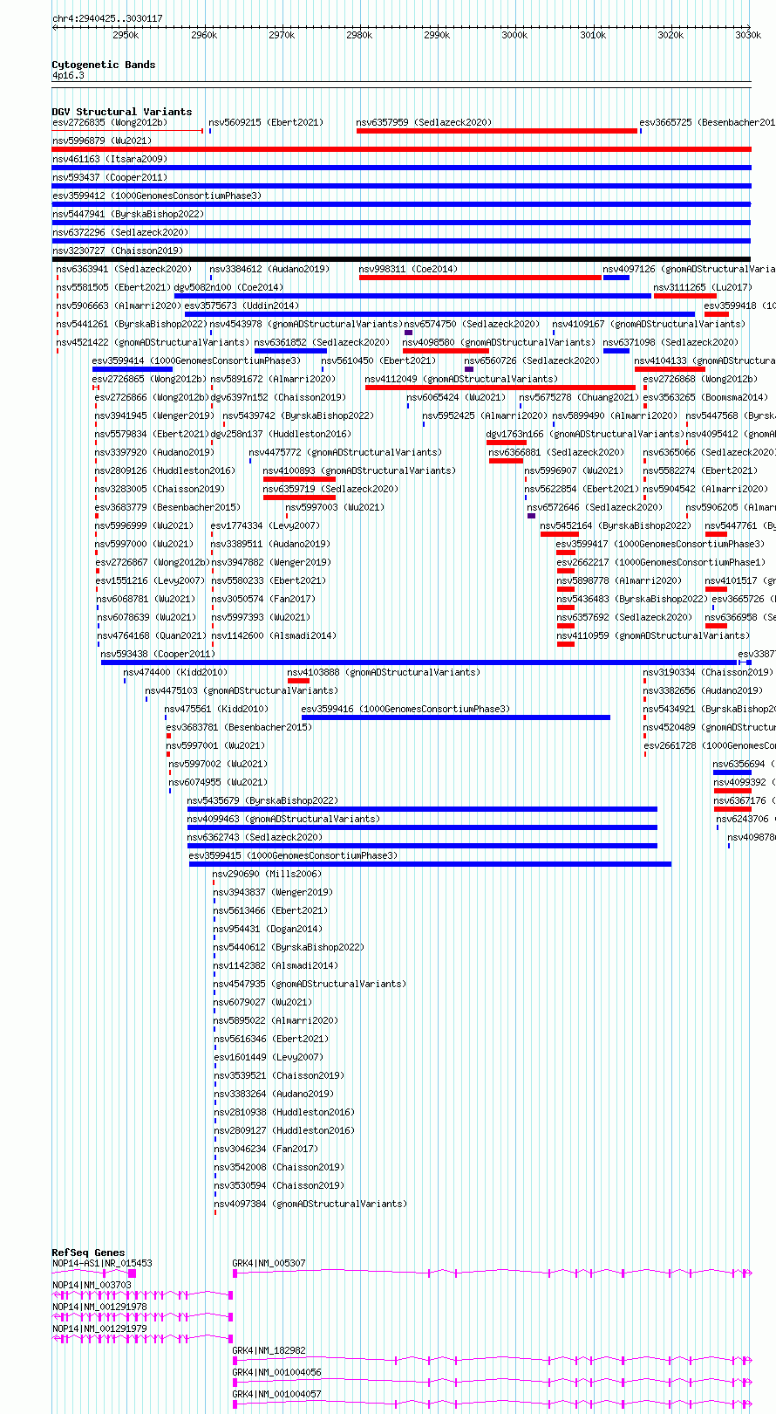776x1414 pixels.
Task: Click the NOP14|NM_001291978 transcript label
Action: [x=99, y=1308]
